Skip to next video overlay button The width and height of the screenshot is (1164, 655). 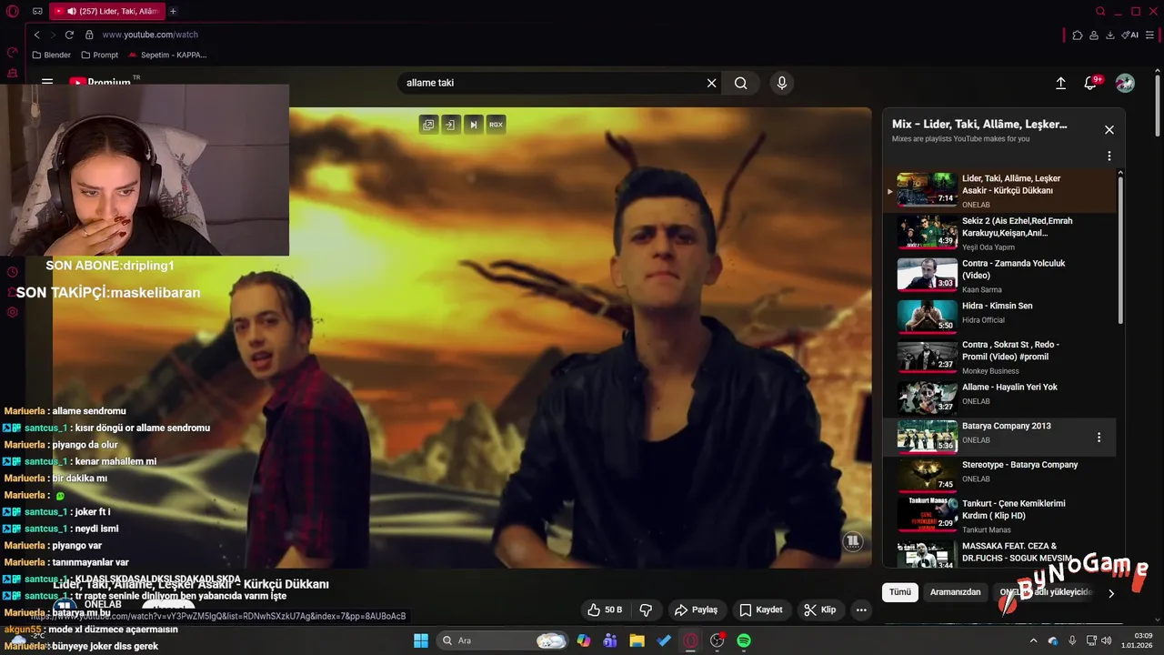tap(473, 125)
